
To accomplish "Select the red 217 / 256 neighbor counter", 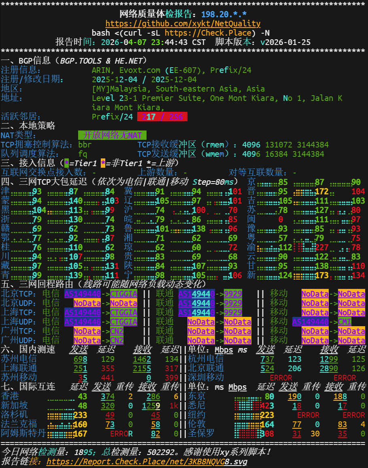I will [162, 117].
